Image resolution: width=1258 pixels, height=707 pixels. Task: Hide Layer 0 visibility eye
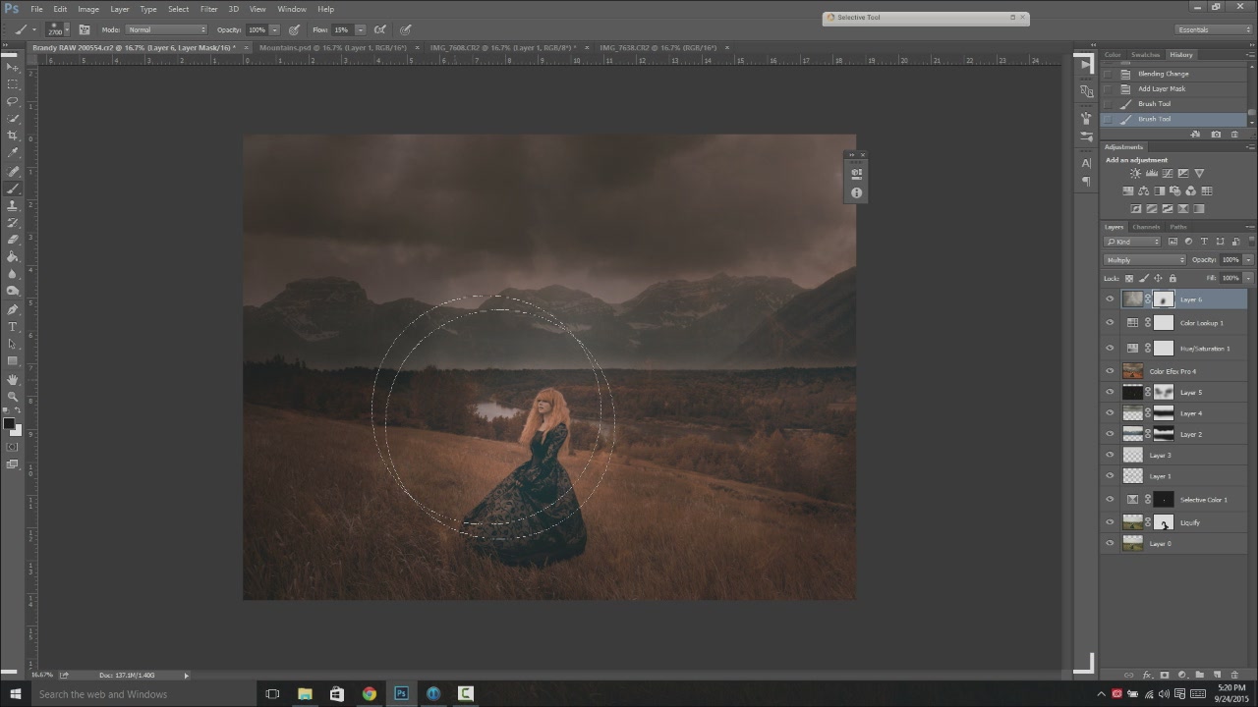(1111, 544)
